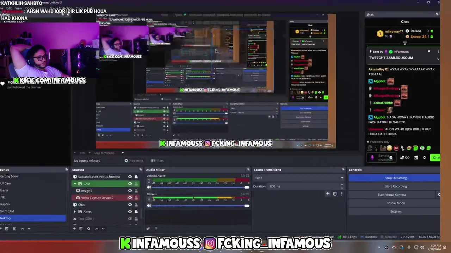Open Scale to Window dropdown
The image size is (451, 253).
[109, 153]
